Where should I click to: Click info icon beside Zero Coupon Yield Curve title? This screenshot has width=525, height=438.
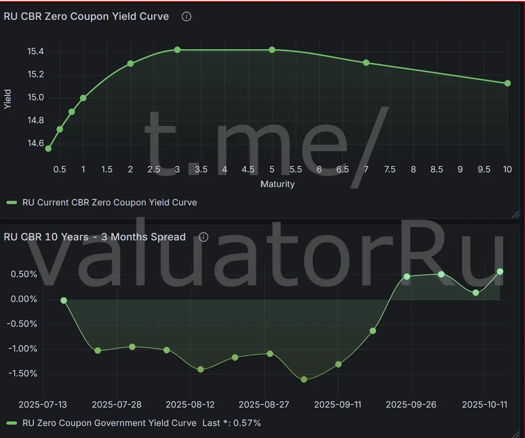[187, 16]
